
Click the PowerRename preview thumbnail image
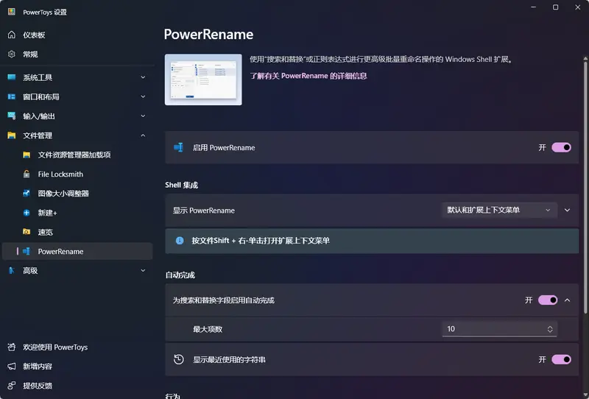click(203, 80)
